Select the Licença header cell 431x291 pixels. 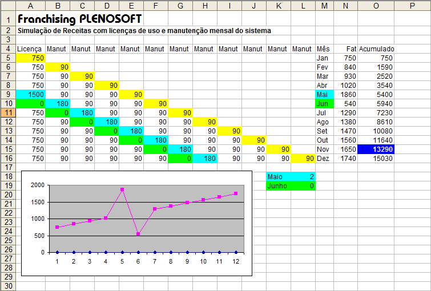[x=31, y=49]
